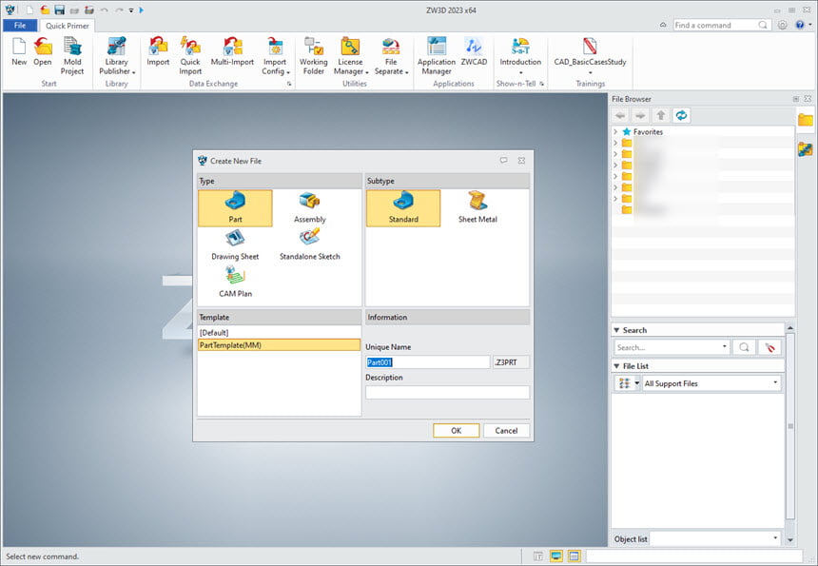Open the Application Manager
The height and width of the screenshot is (566, 818).
(437, 56)
